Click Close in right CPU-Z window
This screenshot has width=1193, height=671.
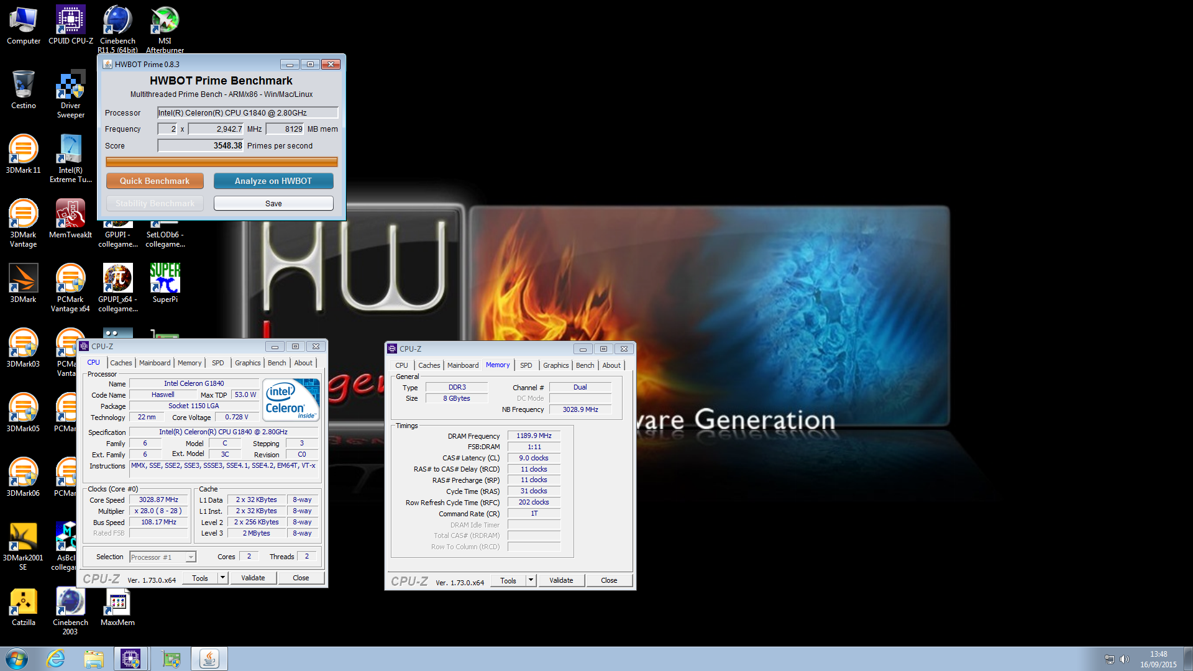(x=609, y=580)
